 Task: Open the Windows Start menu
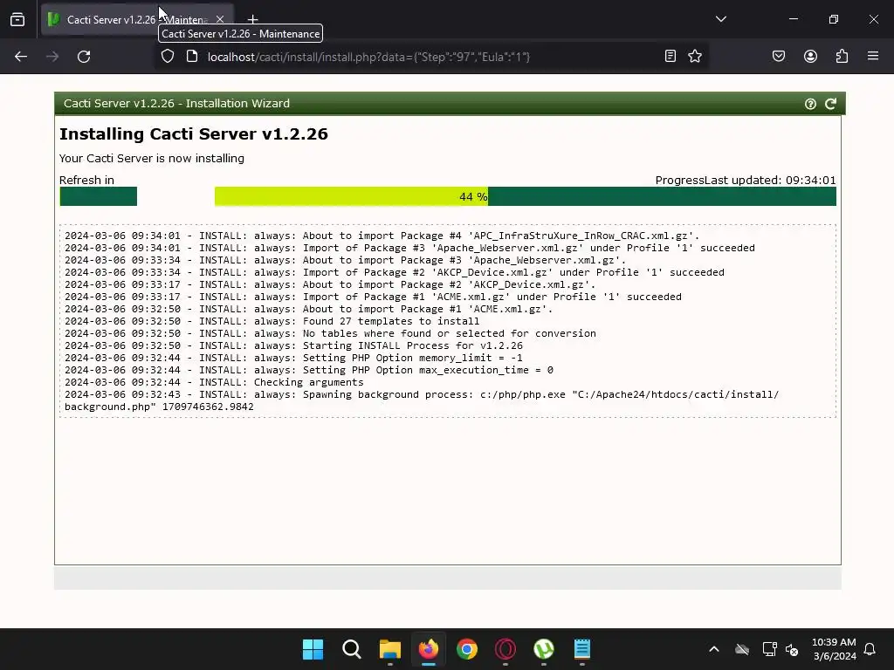(313, 649)
